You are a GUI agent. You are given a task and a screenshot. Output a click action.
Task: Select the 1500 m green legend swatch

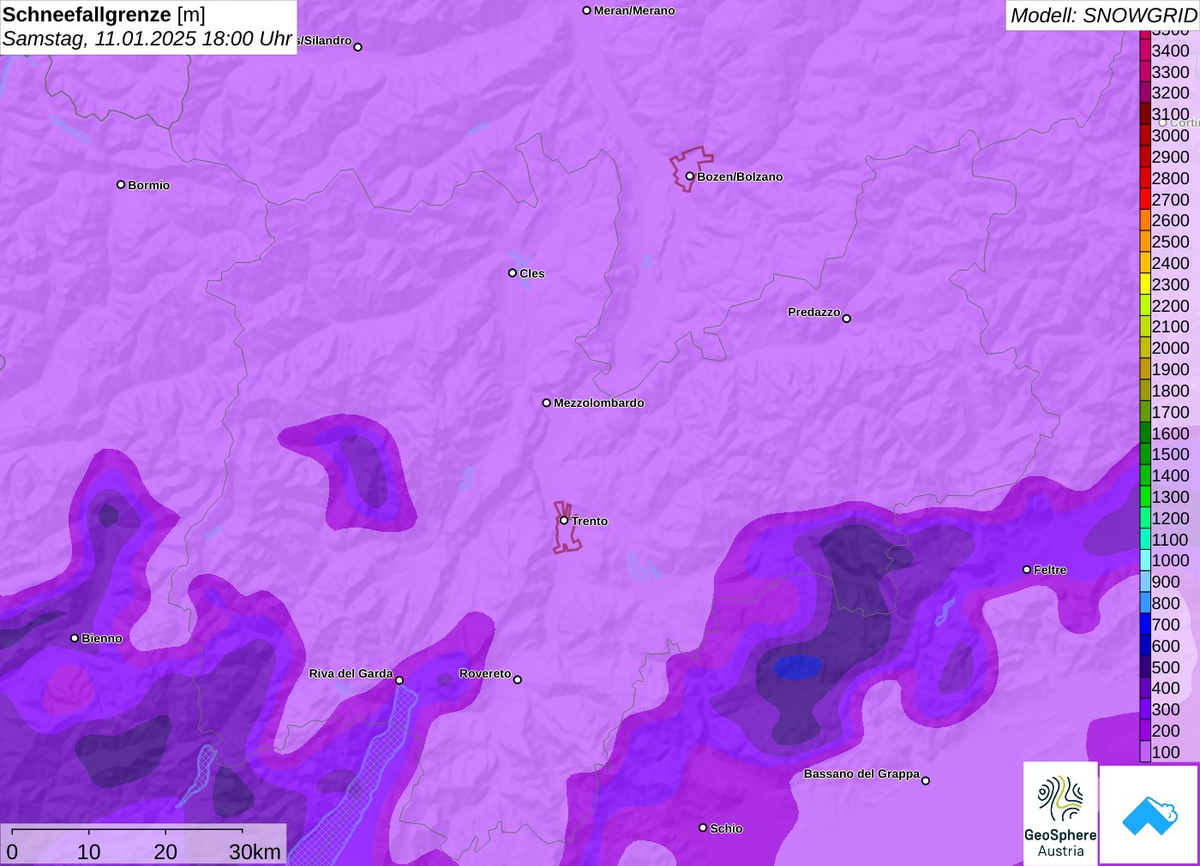1145,454
